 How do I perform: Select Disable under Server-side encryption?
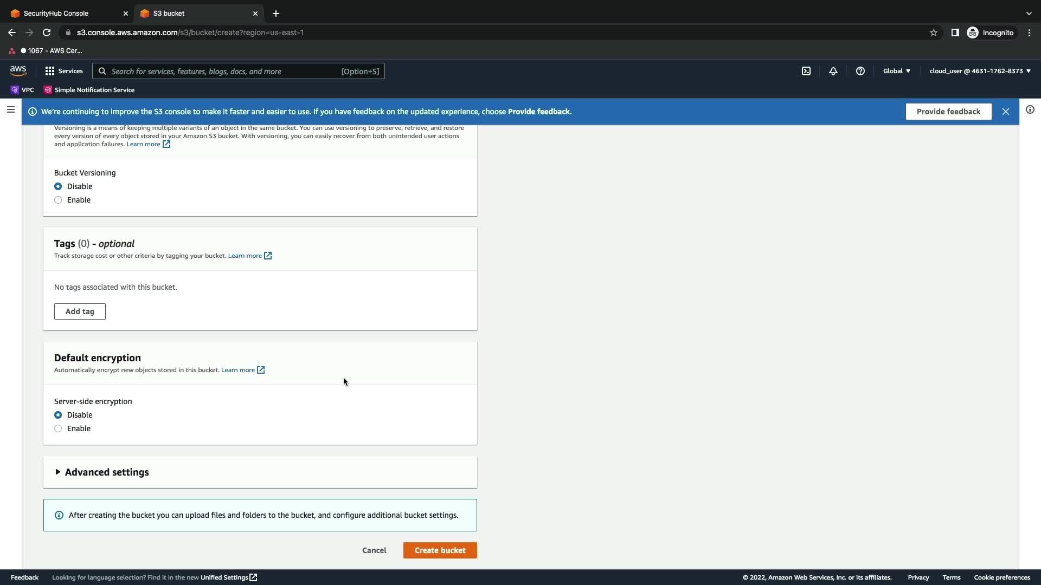[58, 415]
